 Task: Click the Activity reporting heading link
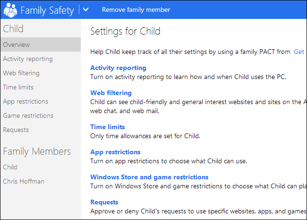(x=118, y=68)
